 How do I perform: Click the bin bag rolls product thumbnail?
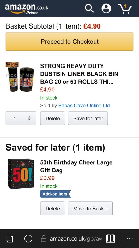[20, 77]
